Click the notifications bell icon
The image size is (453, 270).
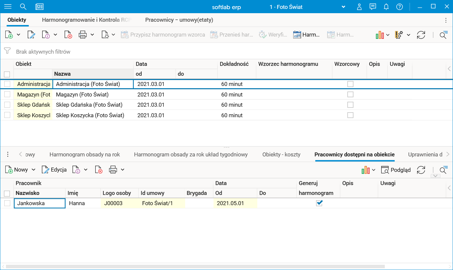386,7
